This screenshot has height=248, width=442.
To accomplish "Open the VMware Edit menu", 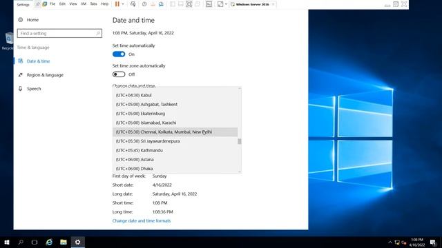I will (62, 4).
